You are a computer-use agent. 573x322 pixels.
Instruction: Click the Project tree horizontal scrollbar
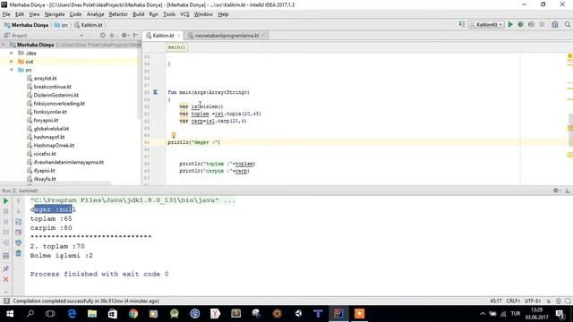tap(55, 182)
